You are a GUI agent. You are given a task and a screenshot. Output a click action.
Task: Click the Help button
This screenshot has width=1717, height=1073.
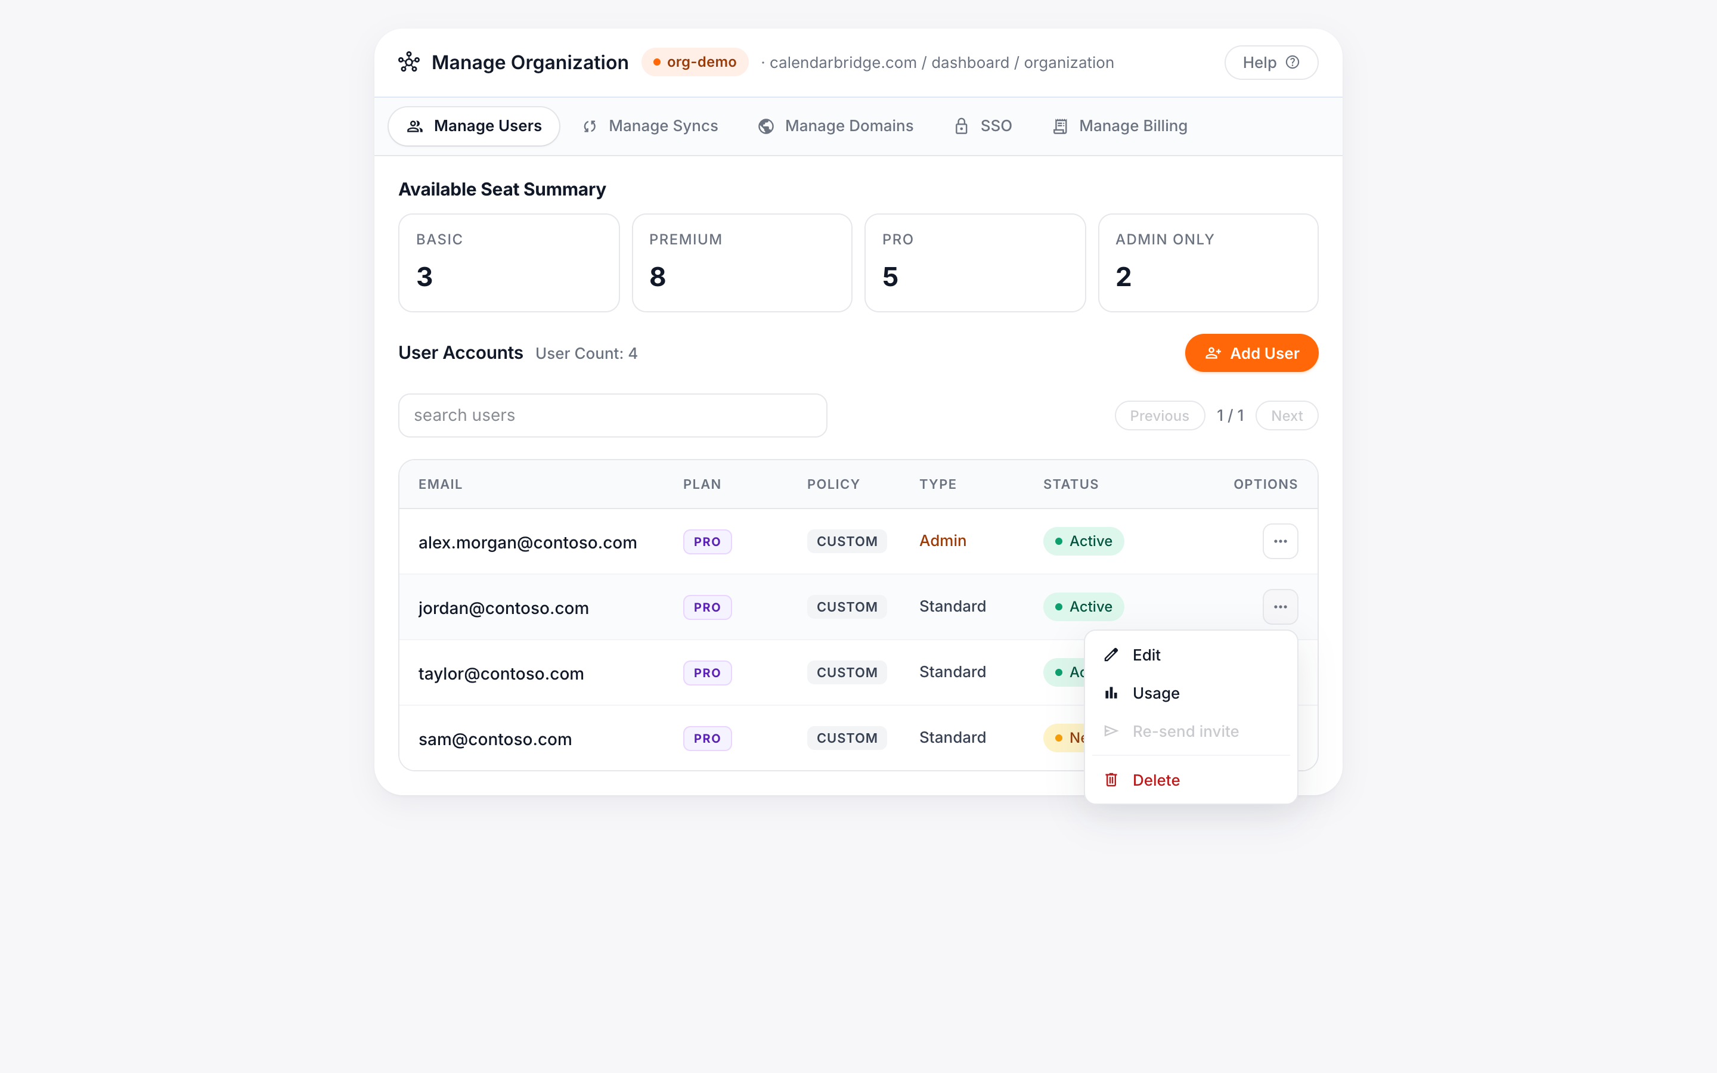(1270, 63)
